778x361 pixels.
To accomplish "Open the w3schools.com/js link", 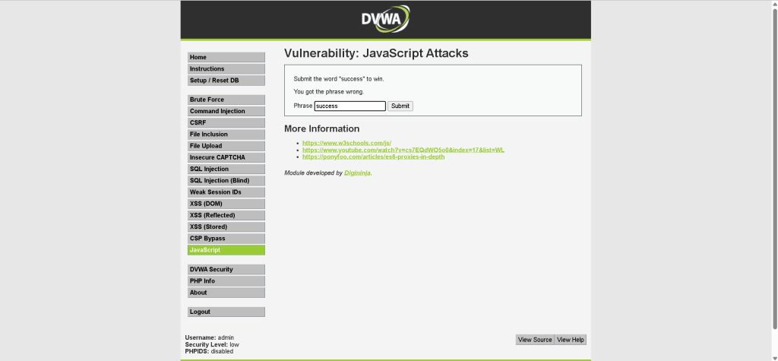I will click(346, 143).
